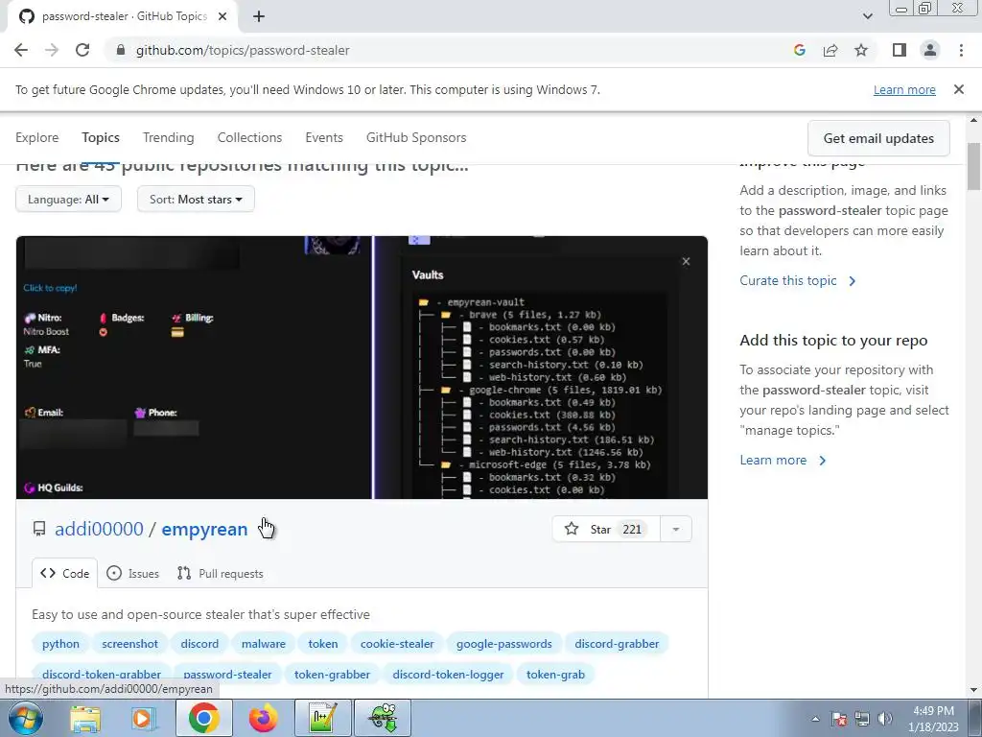Click the password-stealer topic tag
The width and height of the screenshot is (982, 737).
tap(227, 675)
